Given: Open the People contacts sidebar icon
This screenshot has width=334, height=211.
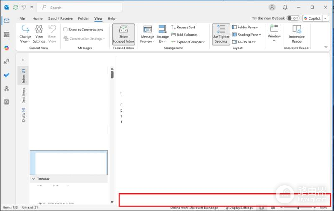Looking at the screenshot, I should pyautogui.click(x=7, y=61).
